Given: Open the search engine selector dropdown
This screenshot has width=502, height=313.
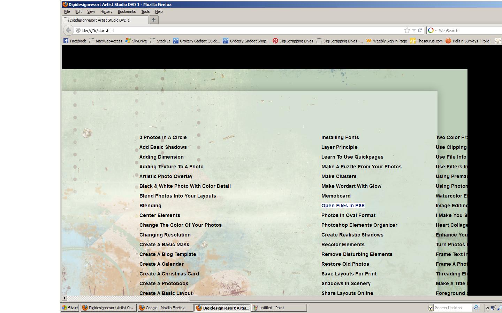Looking at the screenshot, I should [433, 30].
